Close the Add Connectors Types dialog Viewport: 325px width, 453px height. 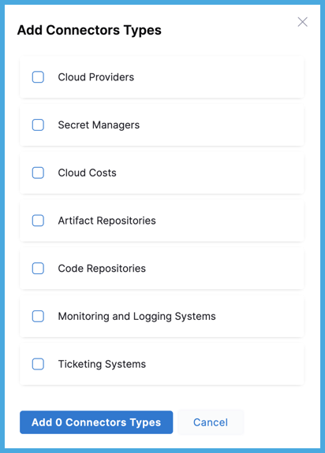pos(302,22)
